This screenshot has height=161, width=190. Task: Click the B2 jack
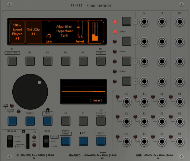[x=144, y=121]
